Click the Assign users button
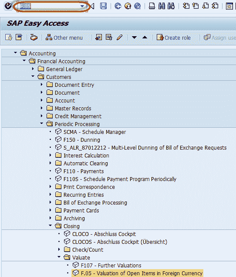Image resolution: width=236 pixels, height=277 pixels. coord(219,38)
